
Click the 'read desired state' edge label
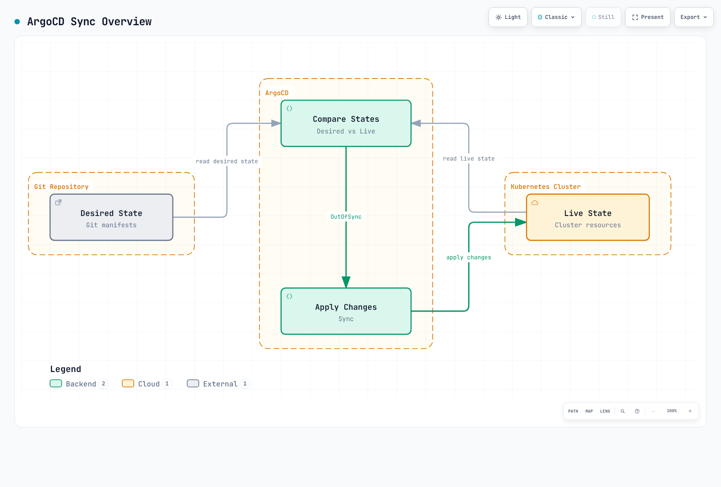(x=227, y=161)
